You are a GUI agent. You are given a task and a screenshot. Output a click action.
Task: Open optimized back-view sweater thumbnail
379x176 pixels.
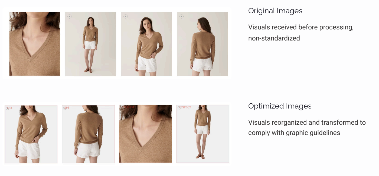(88, 134)
